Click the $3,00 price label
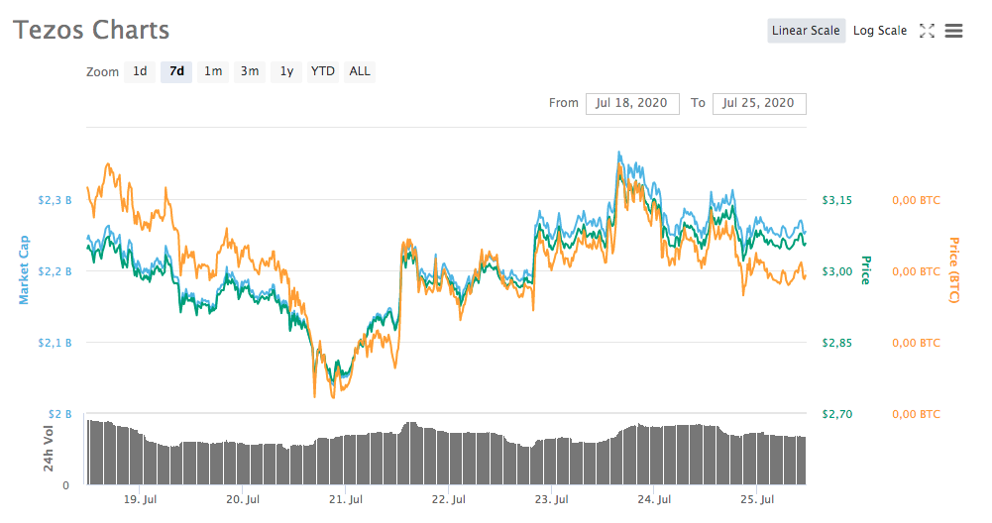The height and width of the screenshot is (523, 992). click(837, 272)
